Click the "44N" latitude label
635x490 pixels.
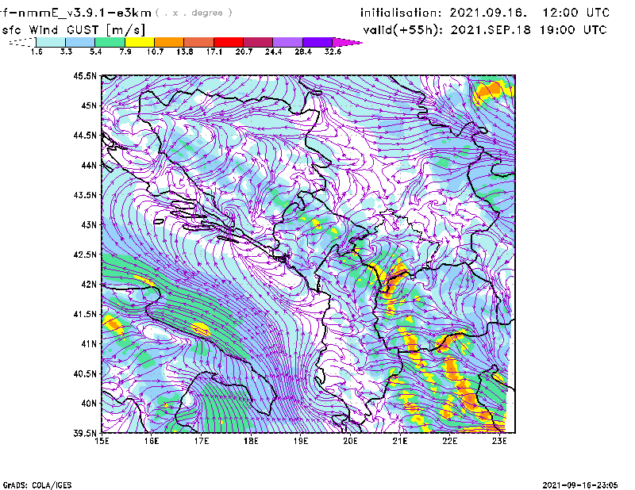(x=89, y=165)
